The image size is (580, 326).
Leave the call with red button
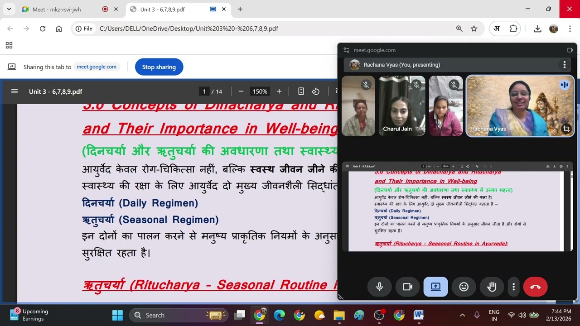(535, 287)
